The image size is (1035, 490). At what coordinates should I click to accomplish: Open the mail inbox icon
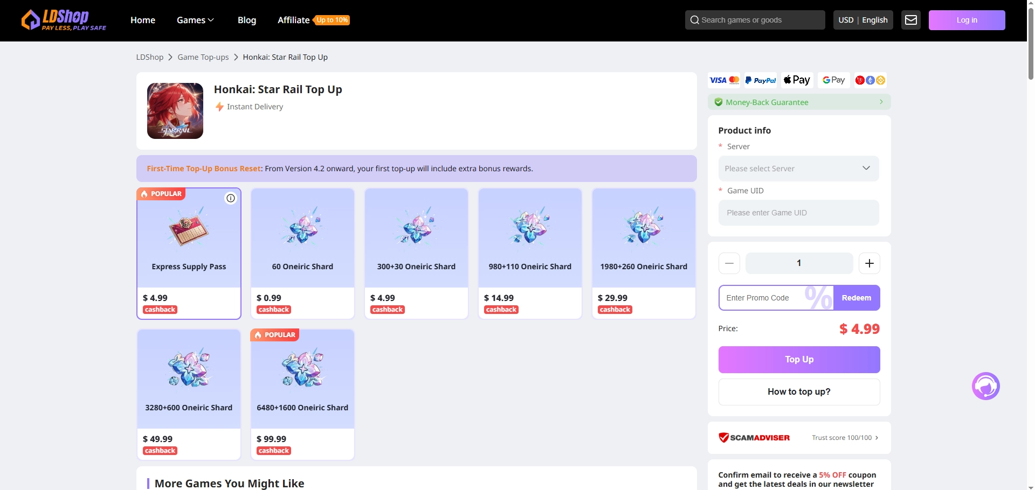911,20
